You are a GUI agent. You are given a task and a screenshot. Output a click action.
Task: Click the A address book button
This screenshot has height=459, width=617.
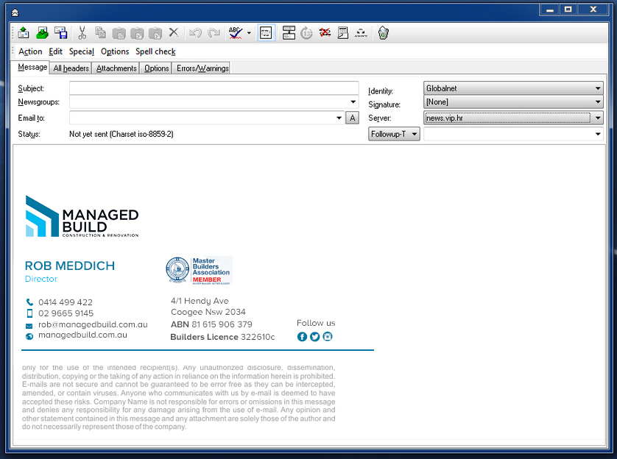(352, 118)
